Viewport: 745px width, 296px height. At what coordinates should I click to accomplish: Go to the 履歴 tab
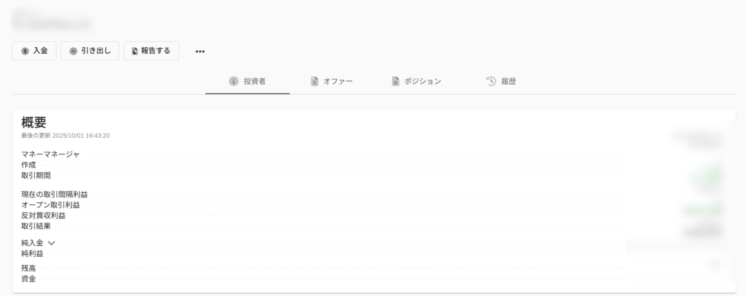coord(509,81)
